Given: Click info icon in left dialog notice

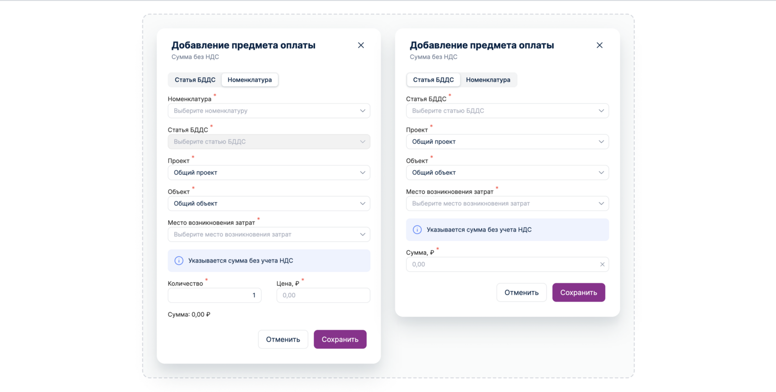Looking at the screenshot, I should point(179,261).
